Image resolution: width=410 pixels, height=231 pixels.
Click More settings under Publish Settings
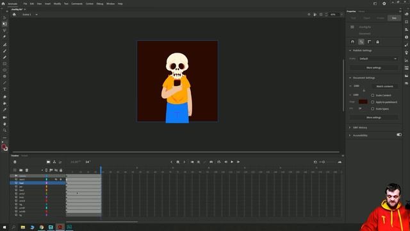(373, 68)
